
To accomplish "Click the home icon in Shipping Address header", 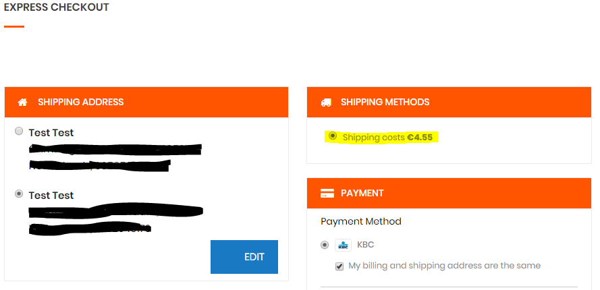I will point(22,102).
